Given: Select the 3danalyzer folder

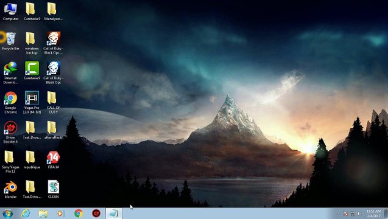Looking at the screenshot, I should point(53,11).
